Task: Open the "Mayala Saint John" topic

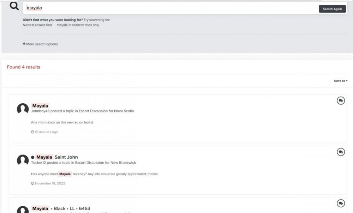Action: [x=57, y=157]
